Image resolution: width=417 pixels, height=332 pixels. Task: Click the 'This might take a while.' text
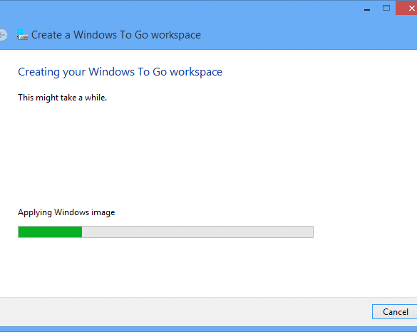tap(62, 98)
